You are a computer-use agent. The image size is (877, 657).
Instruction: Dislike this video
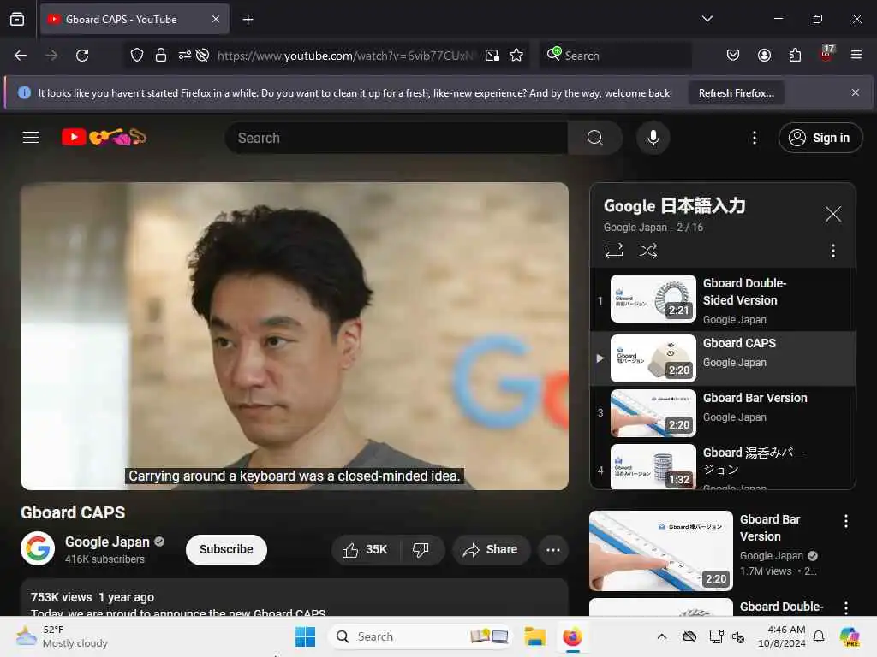tap(421, 550)
